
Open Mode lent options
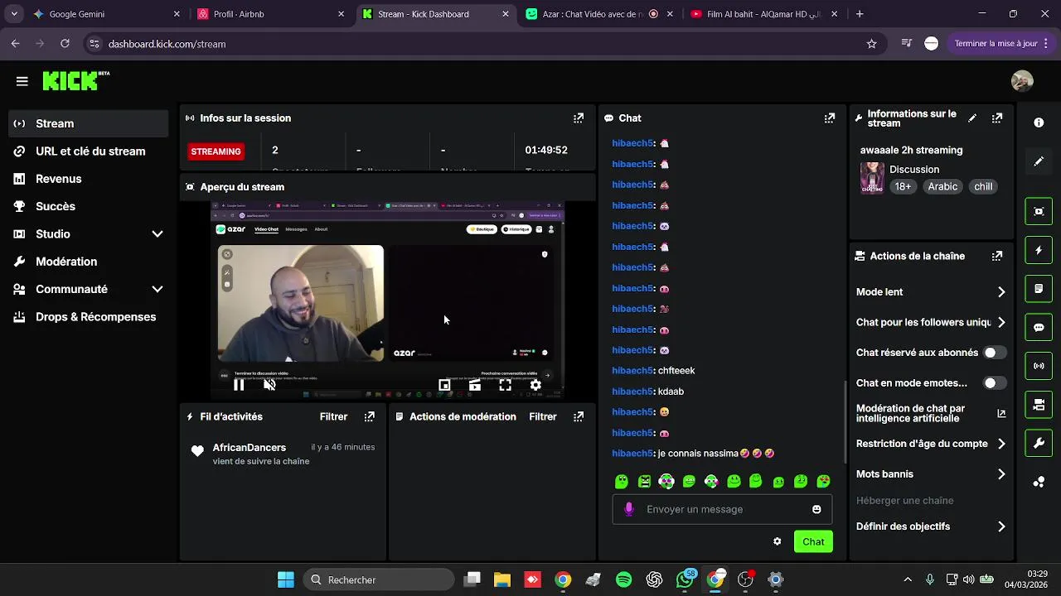931,292
